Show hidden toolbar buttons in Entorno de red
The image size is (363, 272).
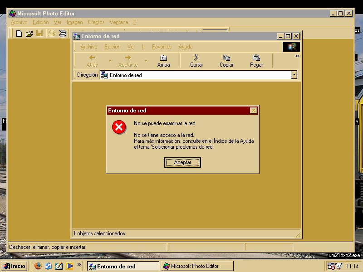click(297, 56)
